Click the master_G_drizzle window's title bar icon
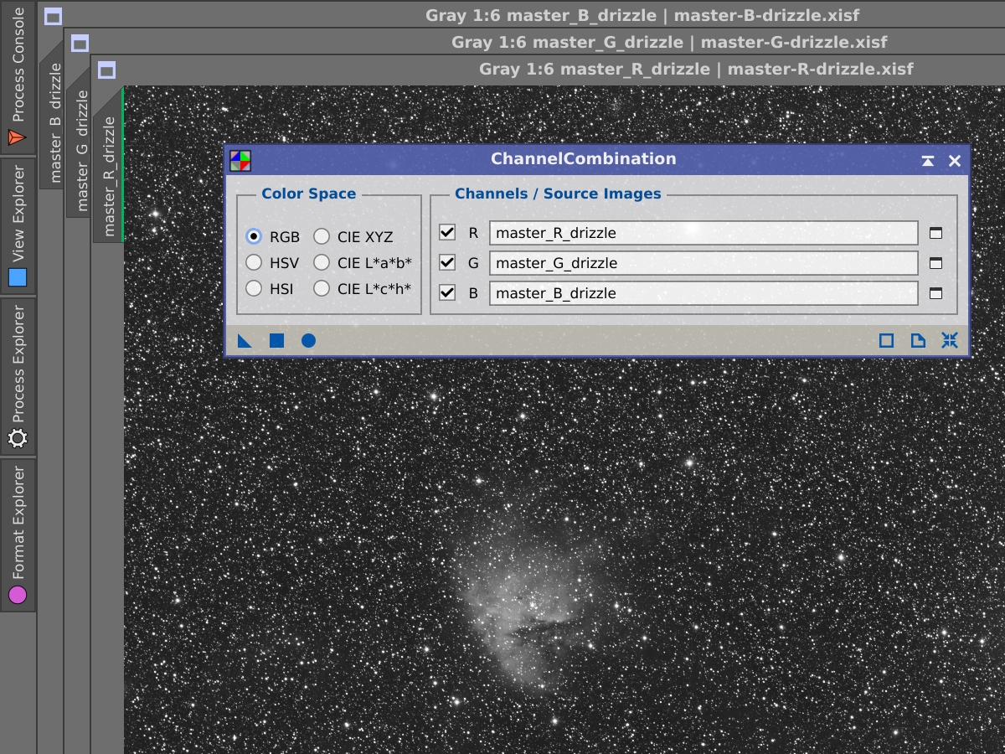 point(80,43)
